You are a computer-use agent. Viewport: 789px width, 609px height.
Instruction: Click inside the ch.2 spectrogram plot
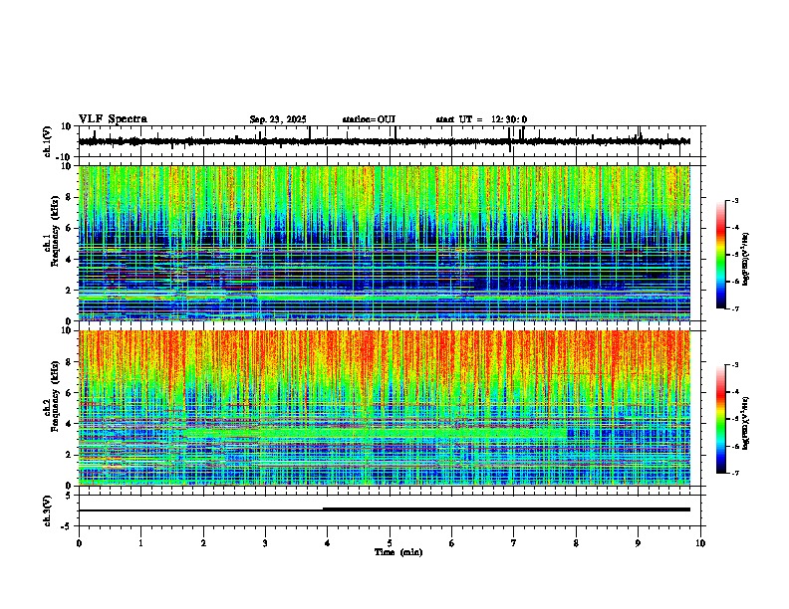385,408
